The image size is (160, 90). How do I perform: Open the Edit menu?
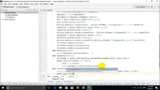pos(5,4)
